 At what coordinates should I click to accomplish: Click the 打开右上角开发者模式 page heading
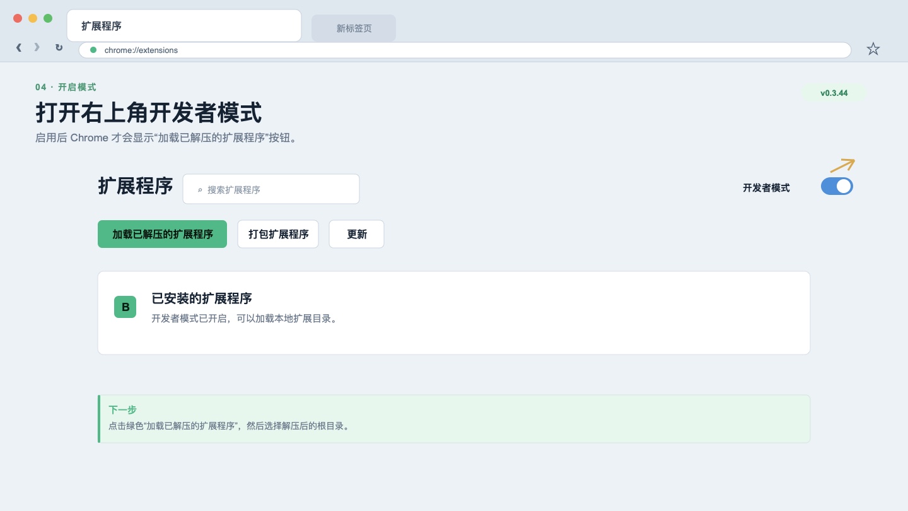(x=149, y=113)
